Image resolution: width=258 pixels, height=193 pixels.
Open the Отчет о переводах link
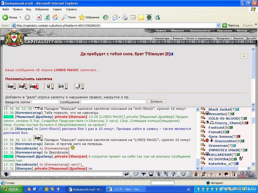(x=200, y=39)
